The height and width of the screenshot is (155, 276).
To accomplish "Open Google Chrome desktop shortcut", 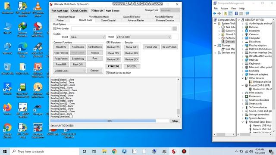I will 7,130.
